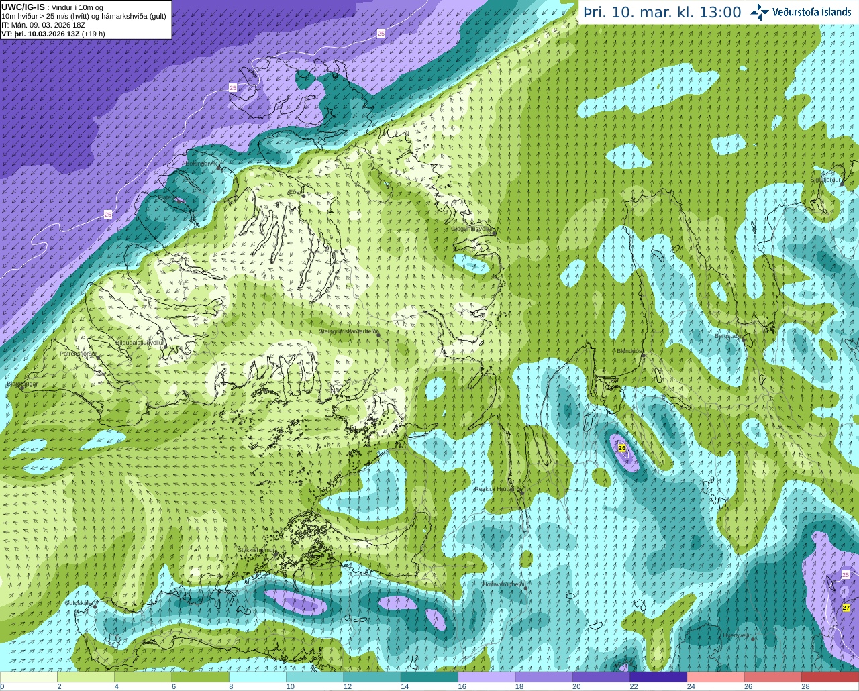
Task: Click the Hveravellir station label
Action: pos(736,635)
